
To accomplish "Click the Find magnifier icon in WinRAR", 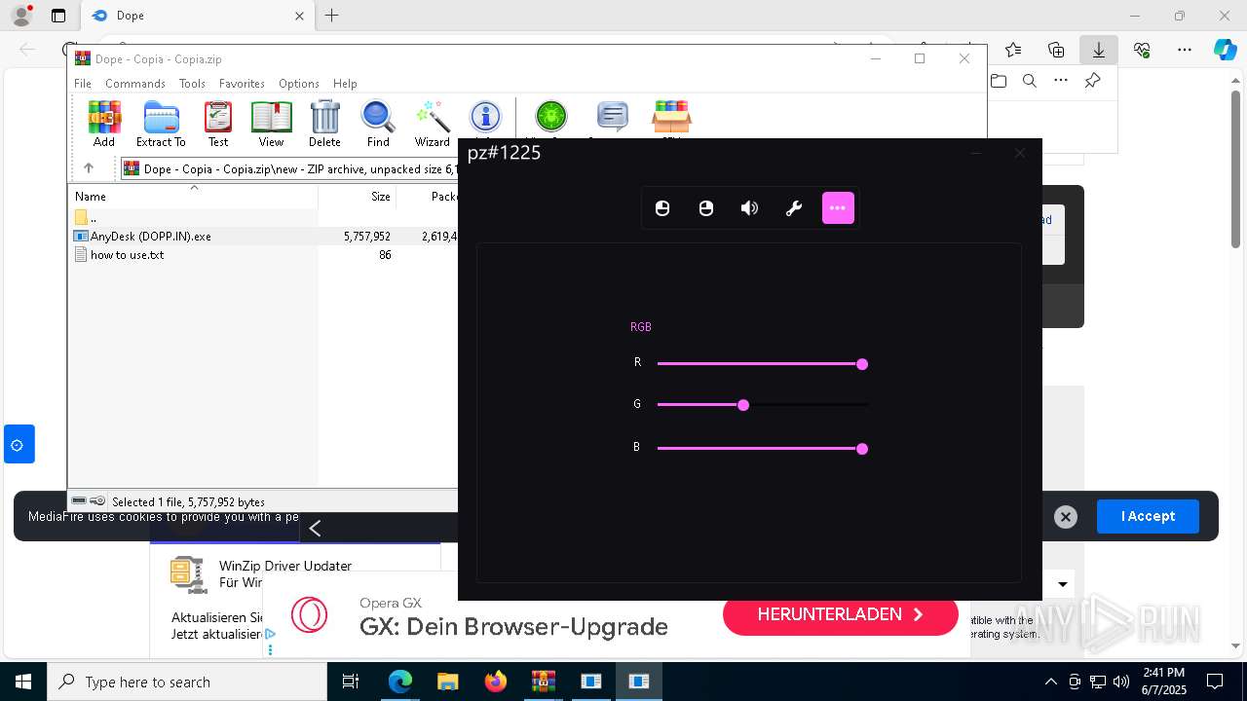I will tap(378, 125).
